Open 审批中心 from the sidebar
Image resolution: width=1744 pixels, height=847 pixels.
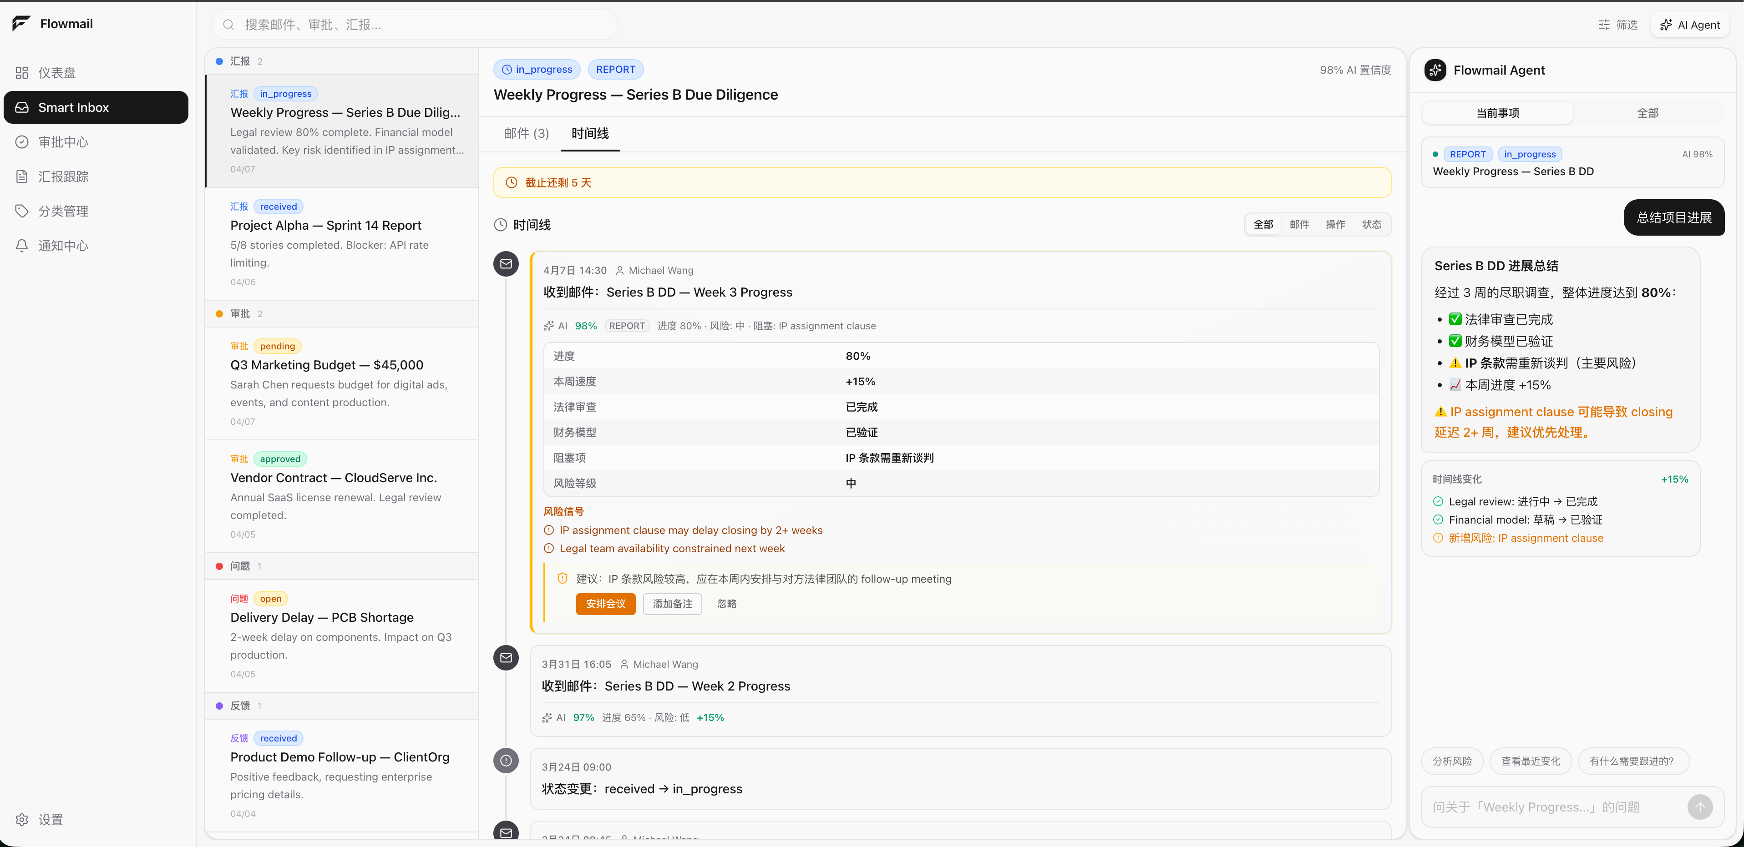[22, 141]
